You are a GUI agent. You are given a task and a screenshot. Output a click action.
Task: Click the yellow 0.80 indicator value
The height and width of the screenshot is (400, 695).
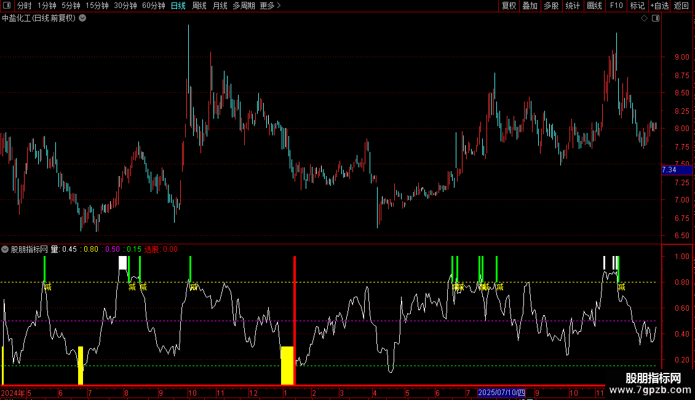[x=91, y=249]
